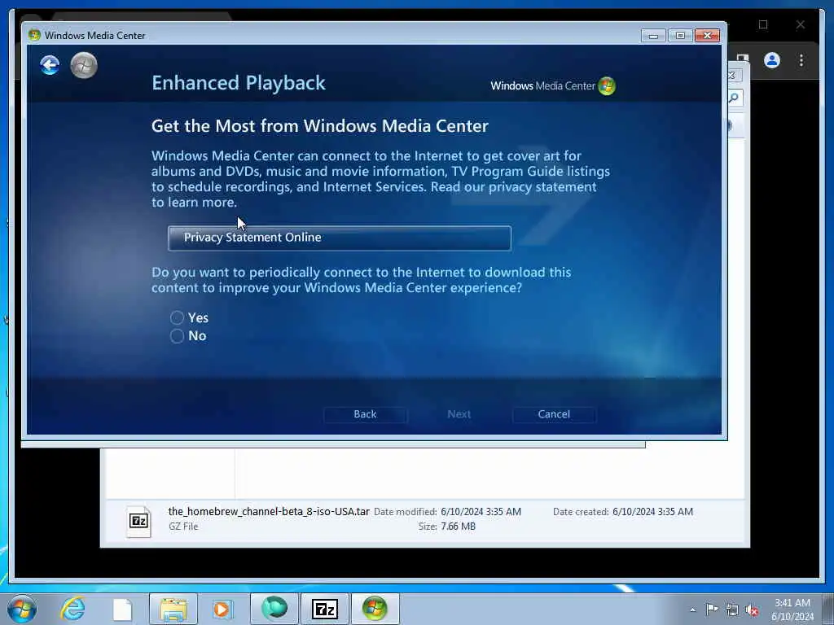Click the Windows Media Center title bar icon
The height and width of the screenshot is (625, 834).
click(x=34, y=36)
